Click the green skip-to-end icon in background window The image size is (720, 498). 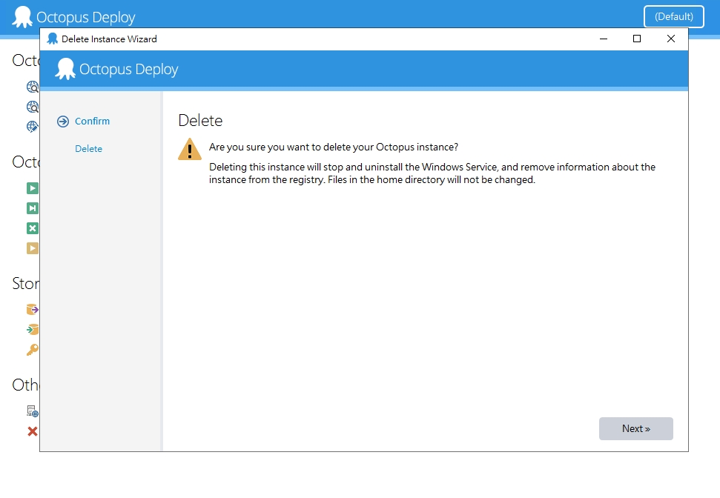click(x=33, y=208)
